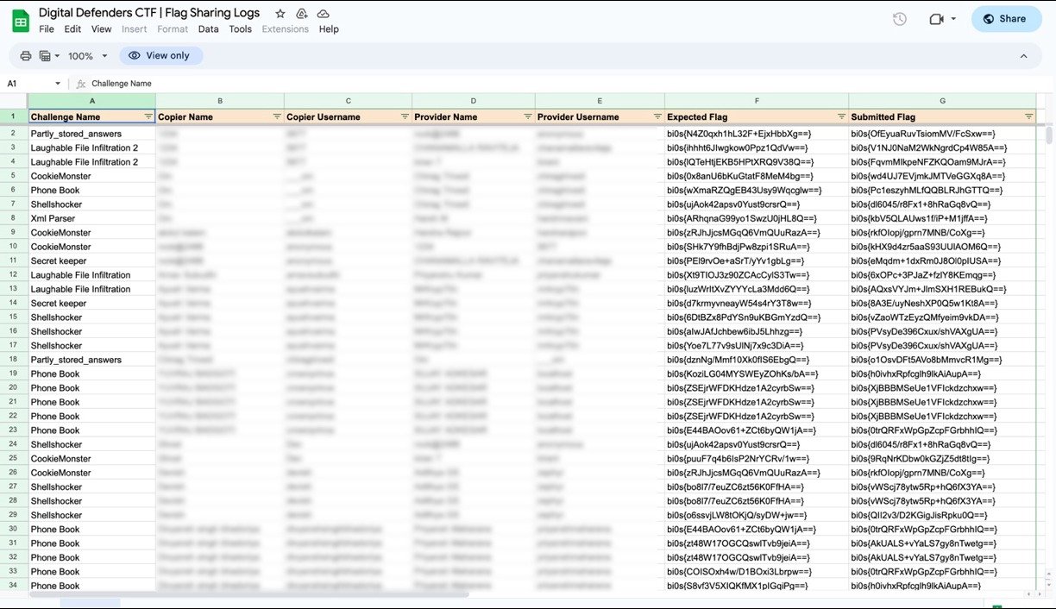
Task: Check the cloud document status icon
Action: pos(323,14)
